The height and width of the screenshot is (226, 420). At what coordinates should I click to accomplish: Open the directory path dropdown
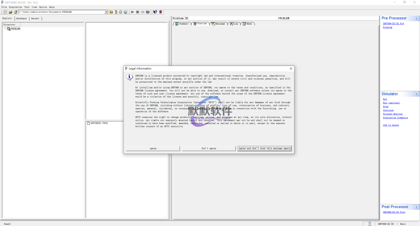[106, 12]
